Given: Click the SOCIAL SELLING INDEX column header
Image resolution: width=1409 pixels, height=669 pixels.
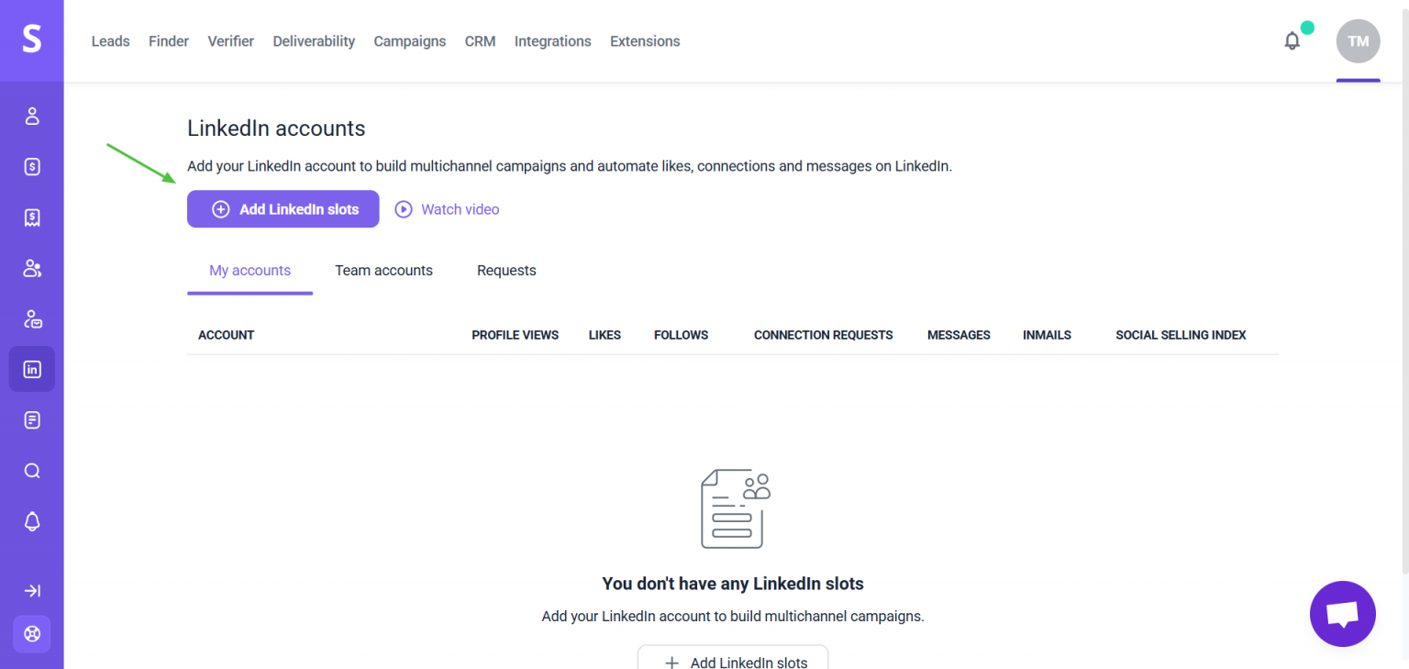Looking at the screenshot, I should coord(1181,335).
